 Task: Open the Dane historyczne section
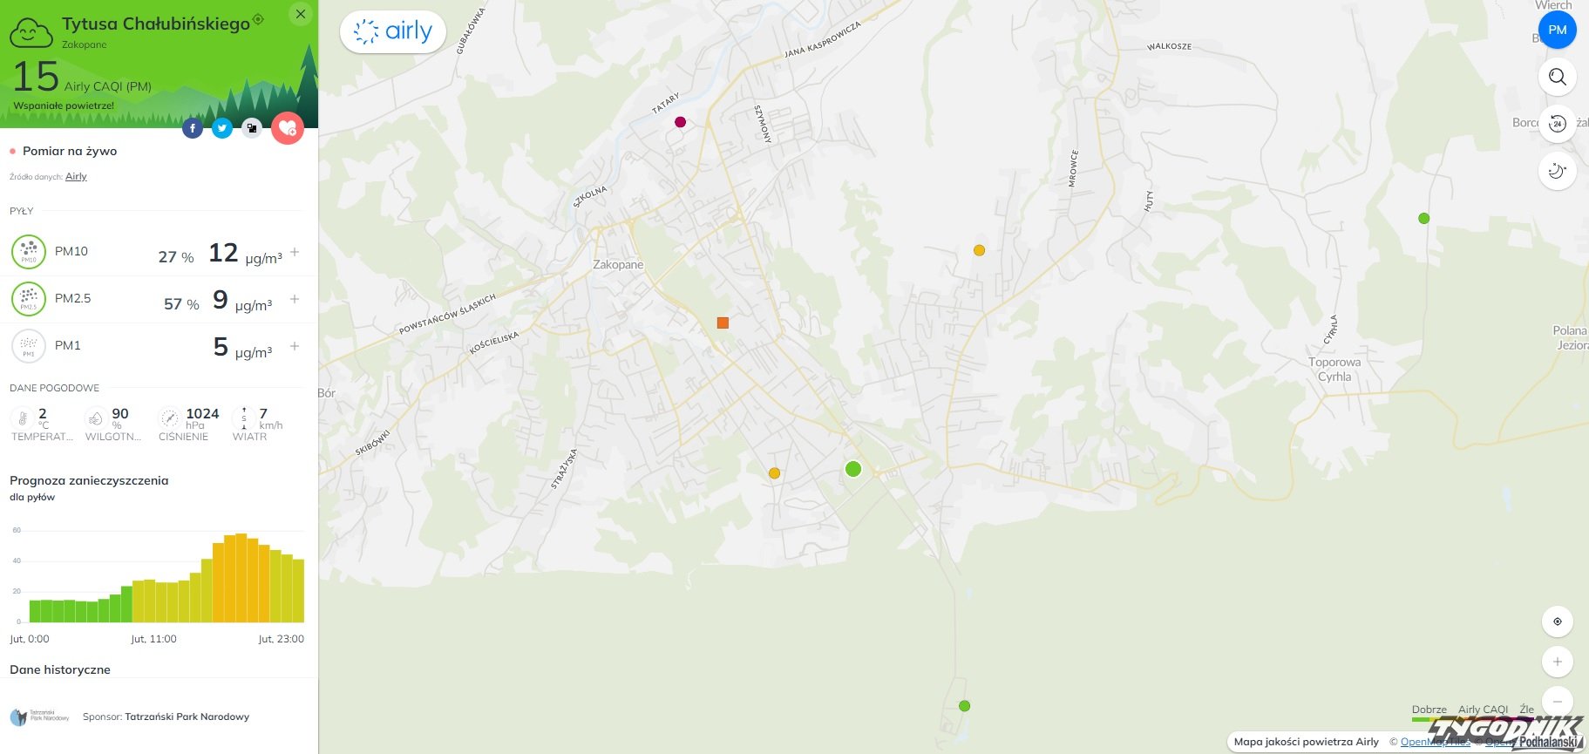(x=60, y=669)
